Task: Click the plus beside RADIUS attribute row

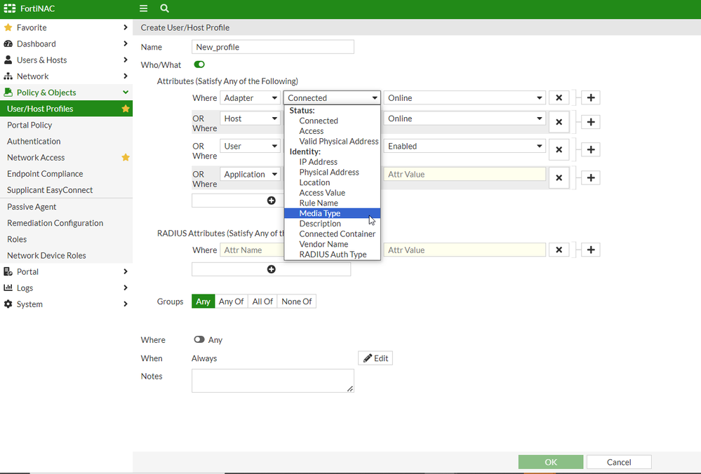Action: [591, 250]
